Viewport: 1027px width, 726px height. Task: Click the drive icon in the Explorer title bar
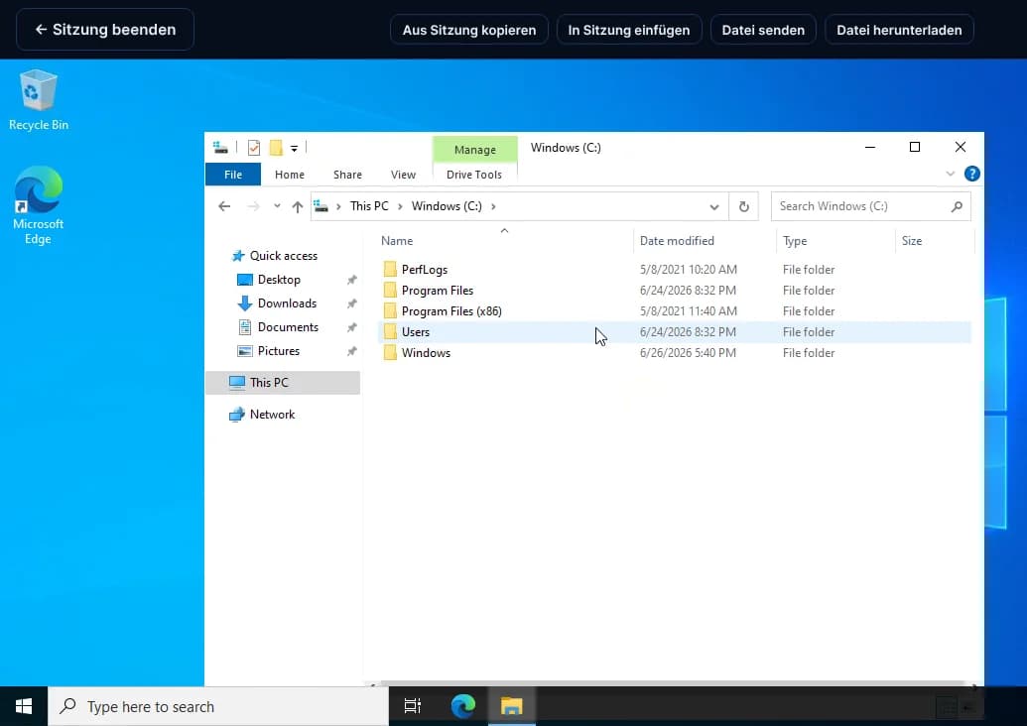coord(220,148)
